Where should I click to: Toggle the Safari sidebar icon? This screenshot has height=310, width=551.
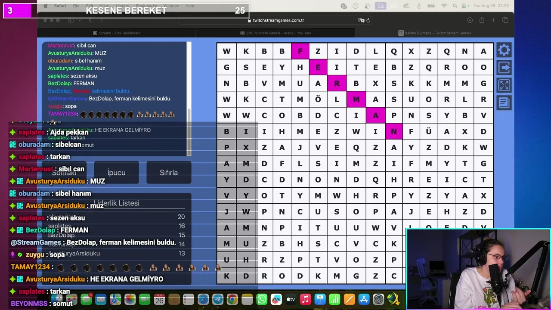click(71, 20)
